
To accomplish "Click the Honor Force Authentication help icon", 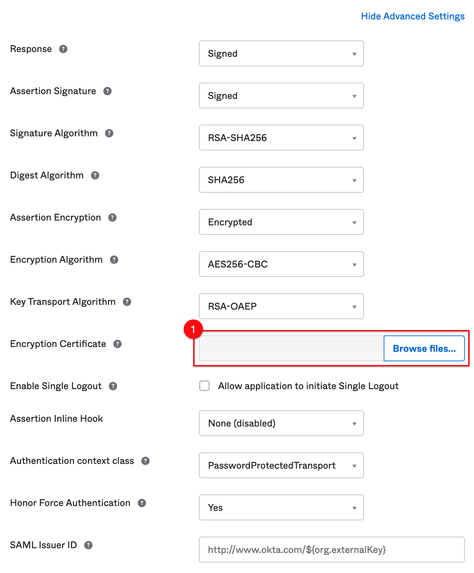I will coord(142,503).
